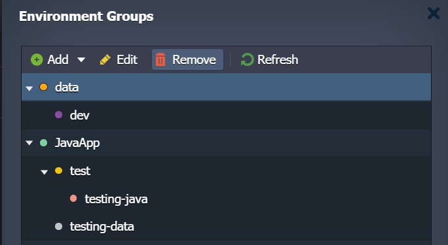The image size is (448, 245).
Task: Collapse the data group
Action: pyautogui.click(x=29, y=88)
